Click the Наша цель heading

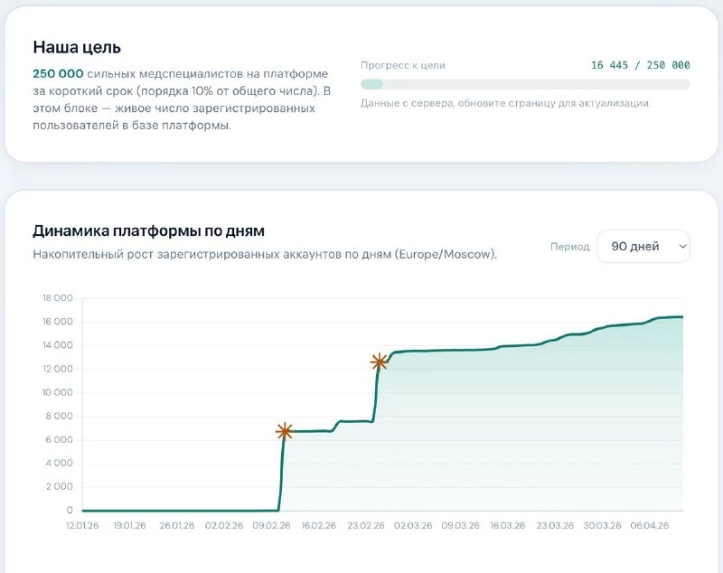pyautogui.click(x=77, y=48)
